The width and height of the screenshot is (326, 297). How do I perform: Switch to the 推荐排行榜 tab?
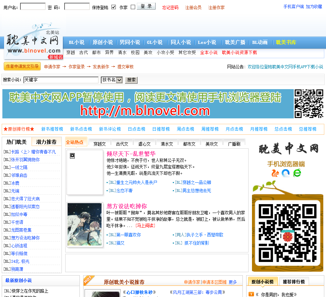294,282
